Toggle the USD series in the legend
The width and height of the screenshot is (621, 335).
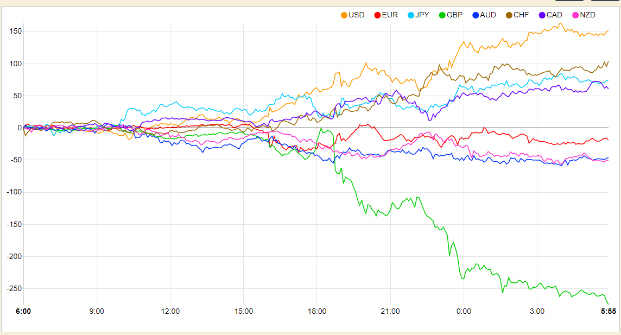(x=352, y=15)
